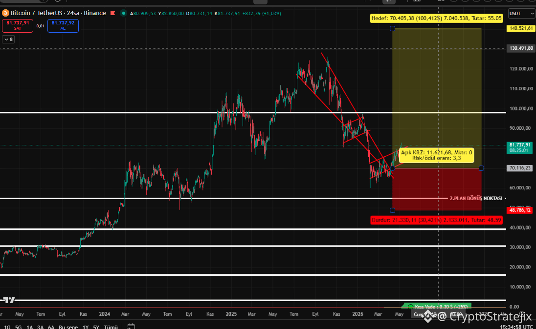536x329 pixels.
Task: Click the red flag icon beside Binance
Action: [x=113, y=13]
